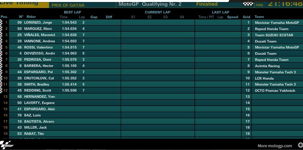
Task: Click the Pos. column header
Action: (4, 17)
